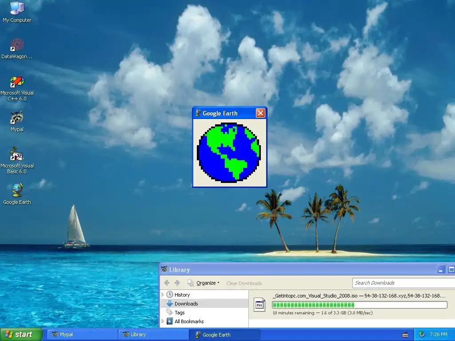Click the pixelated globe image in Google Earth window
Image resolution: width=455 pixels, height=341 pixels.
[229, 153]
